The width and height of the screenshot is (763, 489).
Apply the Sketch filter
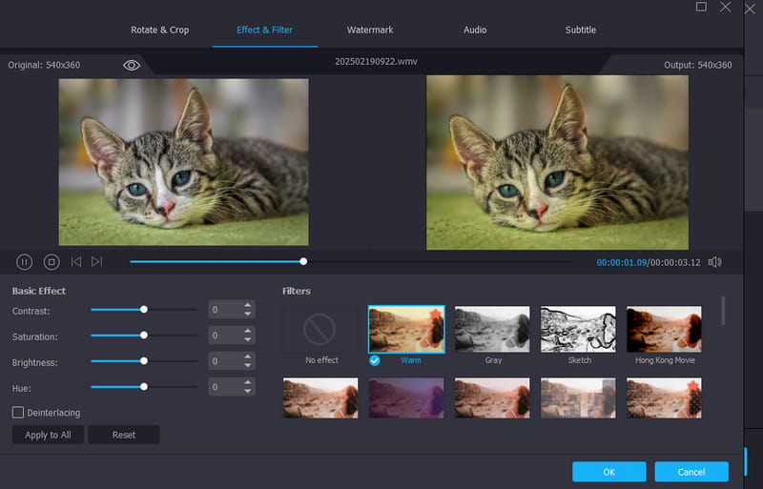(578, 330)
